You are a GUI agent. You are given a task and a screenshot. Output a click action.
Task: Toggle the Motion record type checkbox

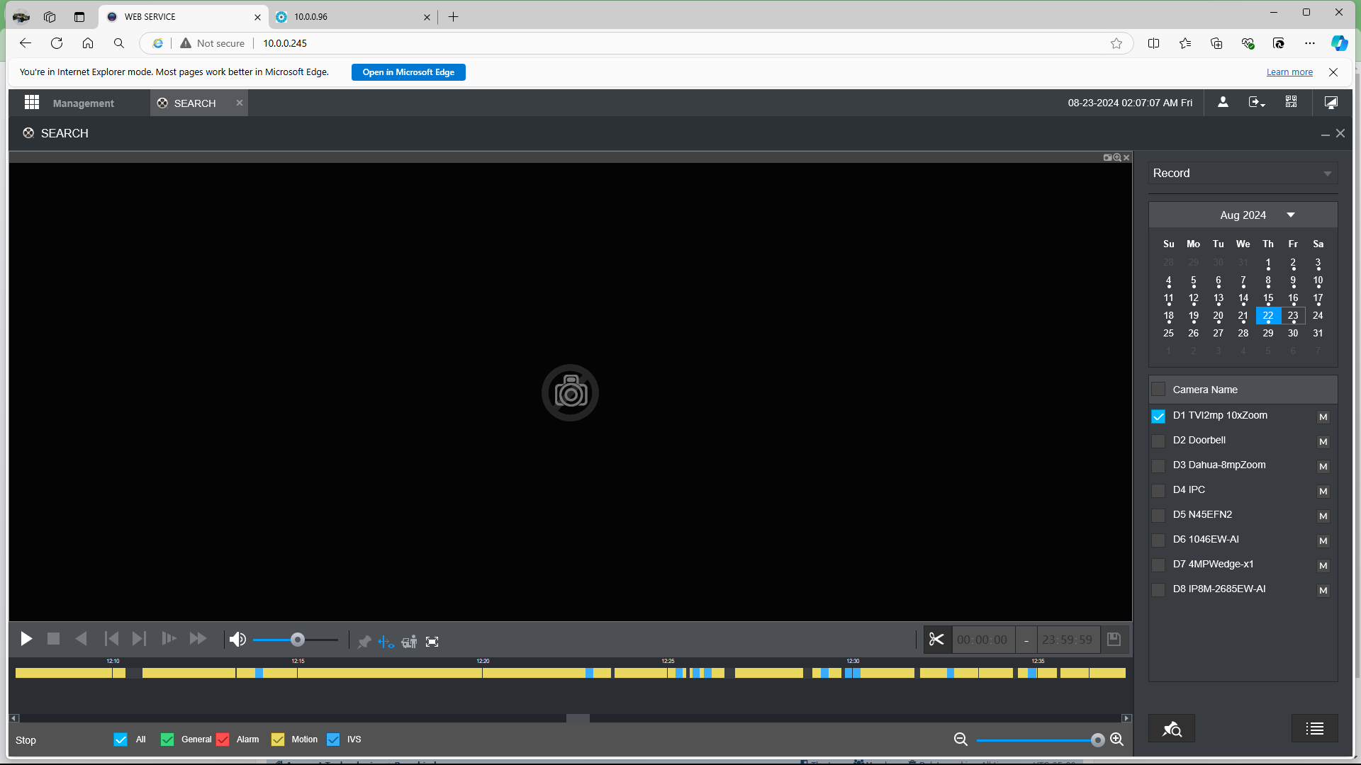(x=278, y=739)
